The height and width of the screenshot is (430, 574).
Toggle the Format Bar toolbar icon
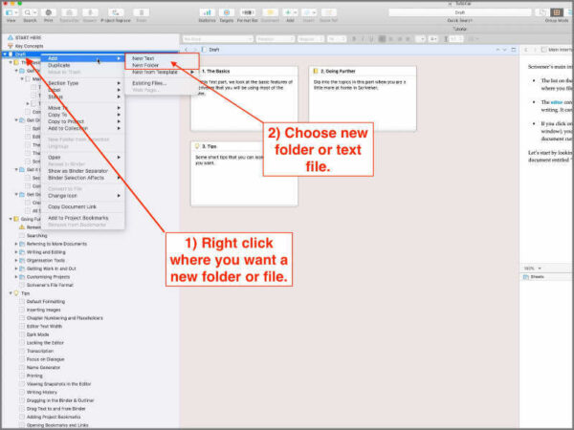pyautogui.click(x=248, y=12)
